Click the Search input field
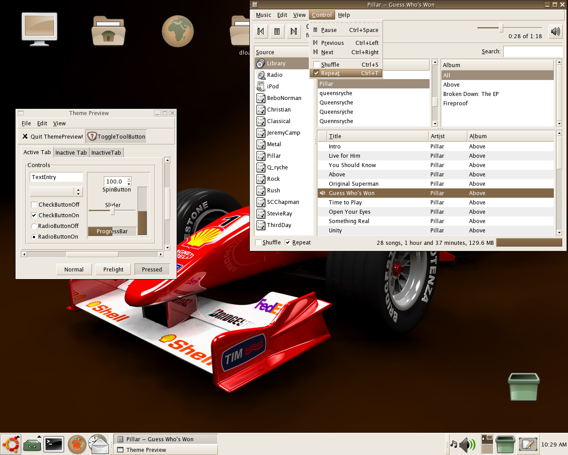Viewport: 568px width, 455px height. (532, 52)
